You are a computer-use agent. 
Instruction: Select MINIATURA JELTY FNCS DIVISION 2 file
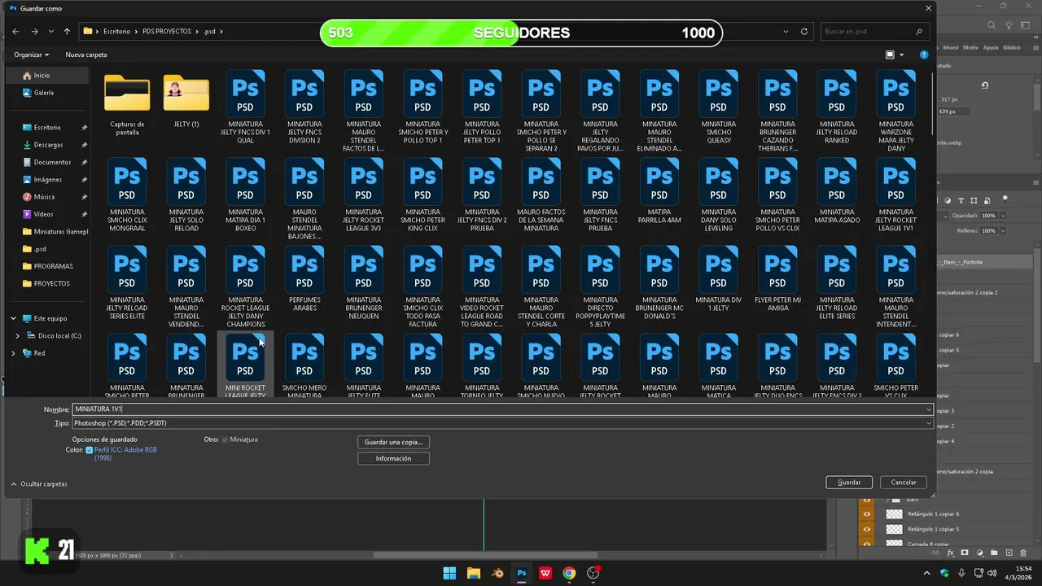pyautogui.click(x=304, y=108)
